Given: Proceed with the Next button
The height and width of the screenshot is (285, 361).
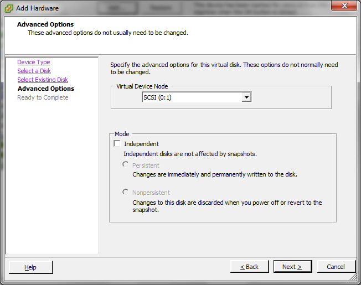Looking at the screenshot, I should click(x=293, y=267).
